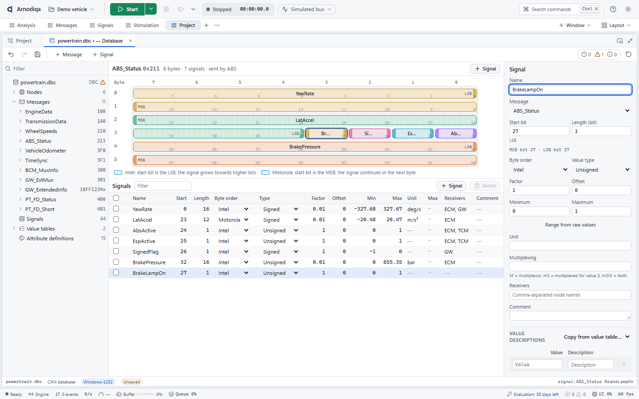
Task: Add a new workspace tab with plus icon
Action: coord(206,25)
